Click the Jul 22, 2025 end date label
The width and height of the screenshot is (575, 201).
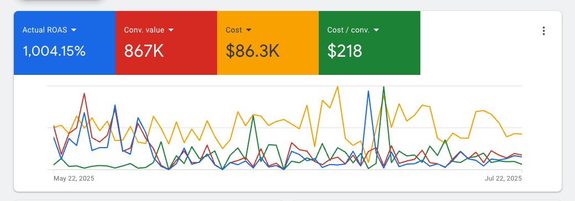click(x=503, y=179)
